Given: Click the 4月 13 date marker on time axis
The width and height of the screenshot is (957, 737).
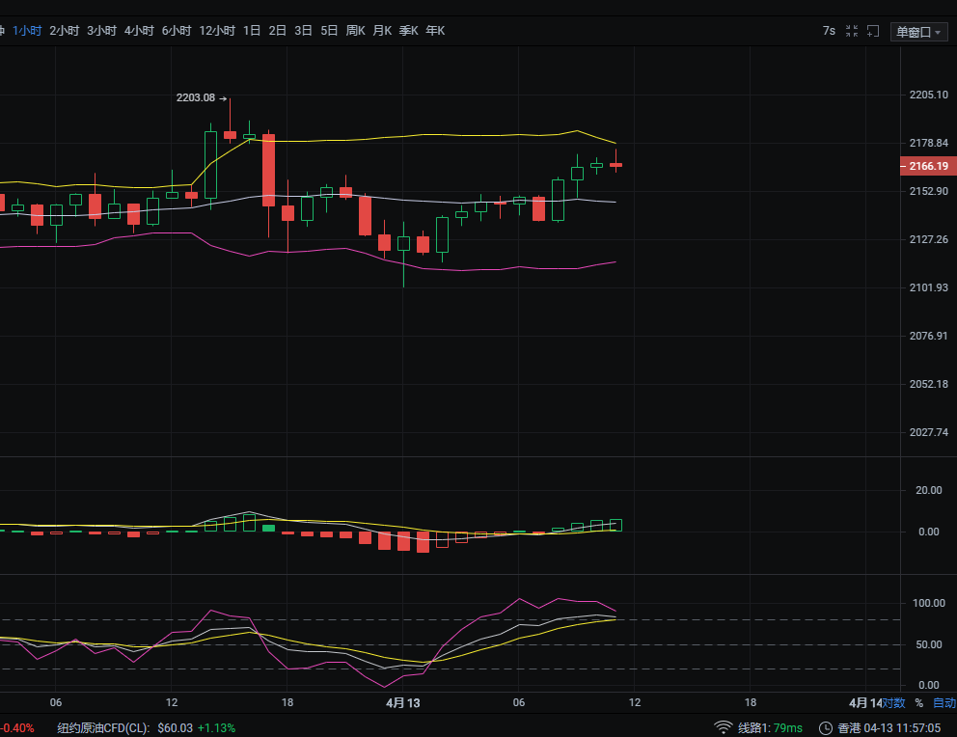Looking at the screenshot, I should tap(403, 703).
